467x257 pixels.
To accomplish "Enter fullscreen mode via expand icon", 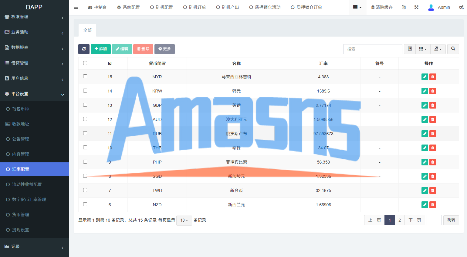I will [x=416, y=7].
